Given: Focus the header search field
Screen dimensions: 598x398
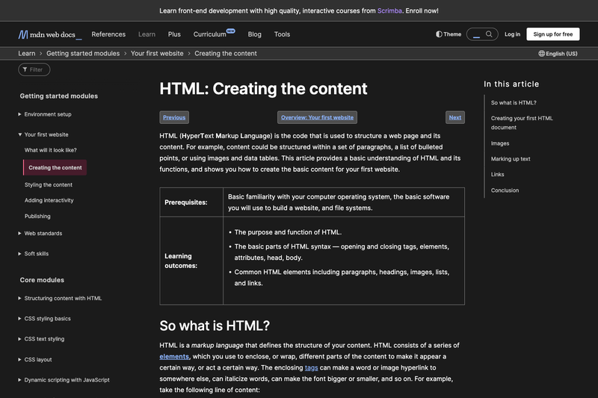Looking at the screenshot, I should point(482,34).
